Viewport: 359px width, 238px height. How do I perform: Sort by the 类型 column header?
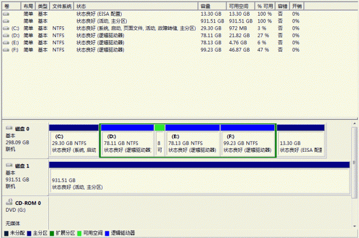click(43, 6)
